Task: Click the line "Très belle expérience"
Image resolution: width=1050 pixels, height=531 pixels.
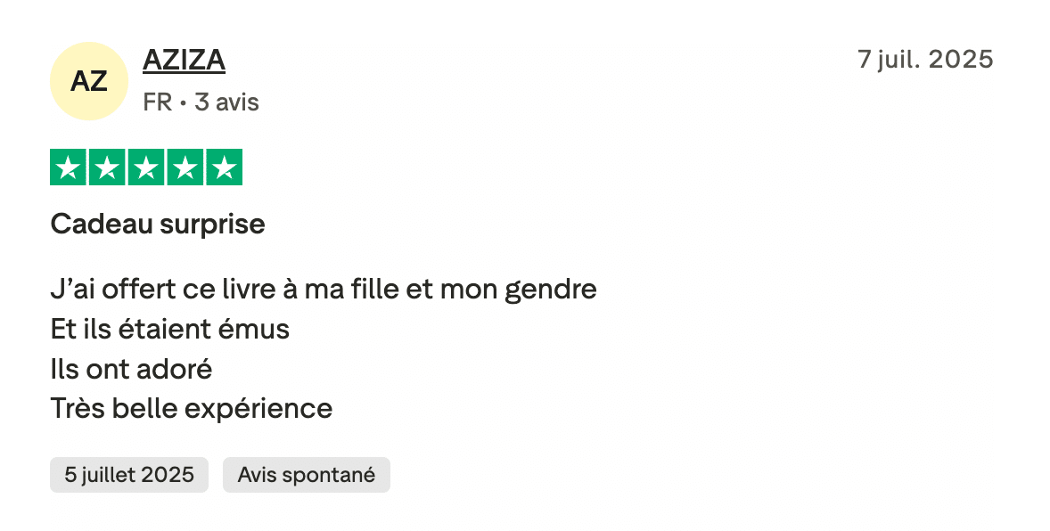Action: (192, 409)
